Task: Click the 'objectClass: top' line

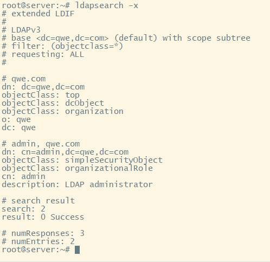Action: pos(41,95)
